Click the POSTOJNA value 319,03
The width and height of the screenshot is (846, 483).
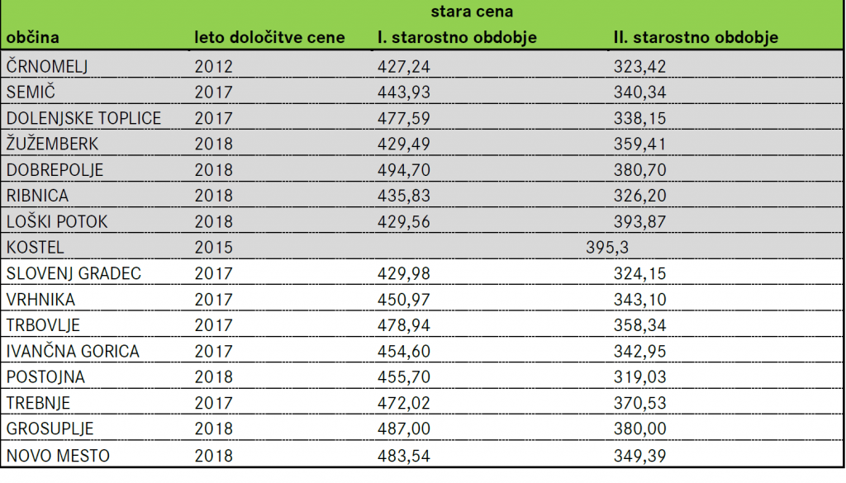(x=640, y=376)
